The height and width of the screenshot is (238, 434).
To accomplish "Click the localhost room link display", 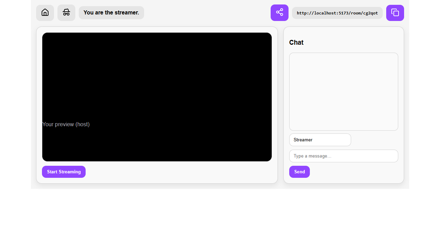I will (337, 13).
